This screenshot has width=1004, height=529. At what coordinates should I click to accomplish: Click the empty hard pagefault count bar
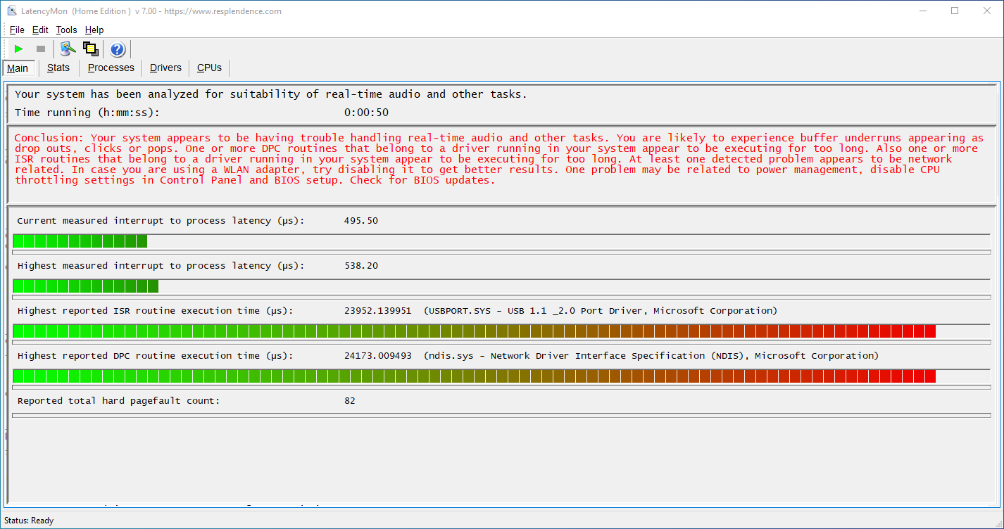pos(501,415)
